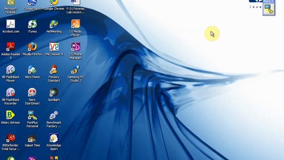Image resolution: width=284 pixels, height=160 pixels.
Task: Click the floating PenPlus toolbar icon
Action: click(x=269, y=9)
